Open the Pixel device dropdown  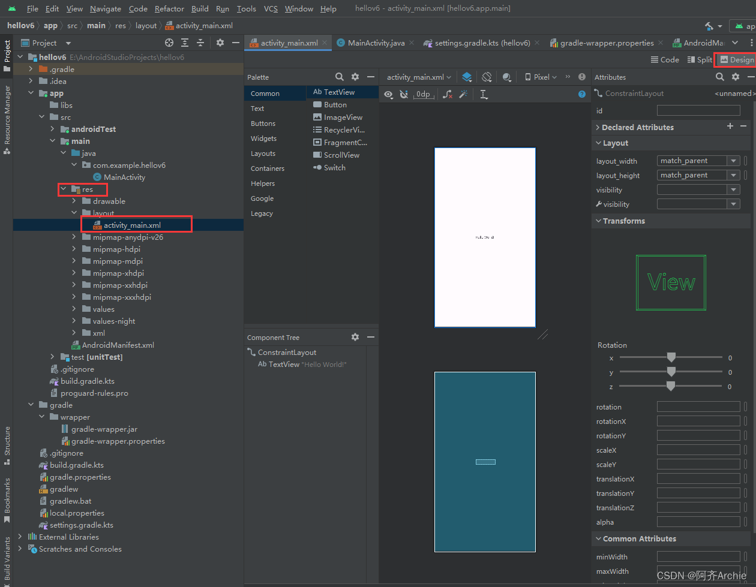(540, 77)
